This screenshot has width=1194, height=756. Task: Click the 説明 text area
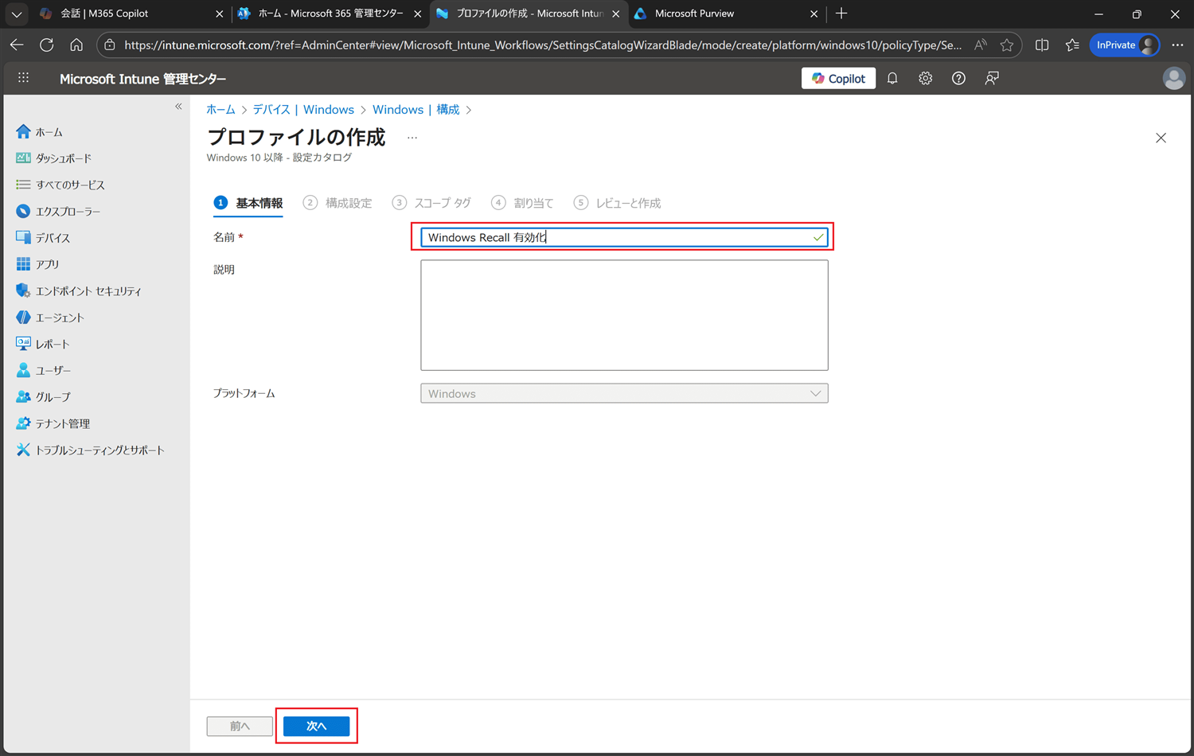[624, 315]
